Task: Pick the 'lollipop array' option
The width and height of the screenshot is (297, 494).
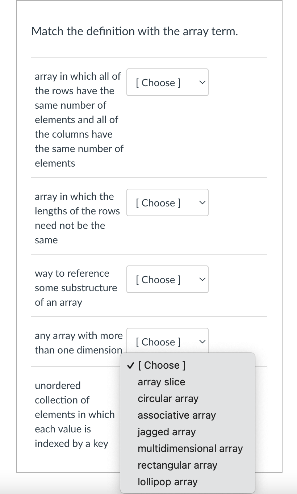Action: pyautogui.click(x=168, y=482)
